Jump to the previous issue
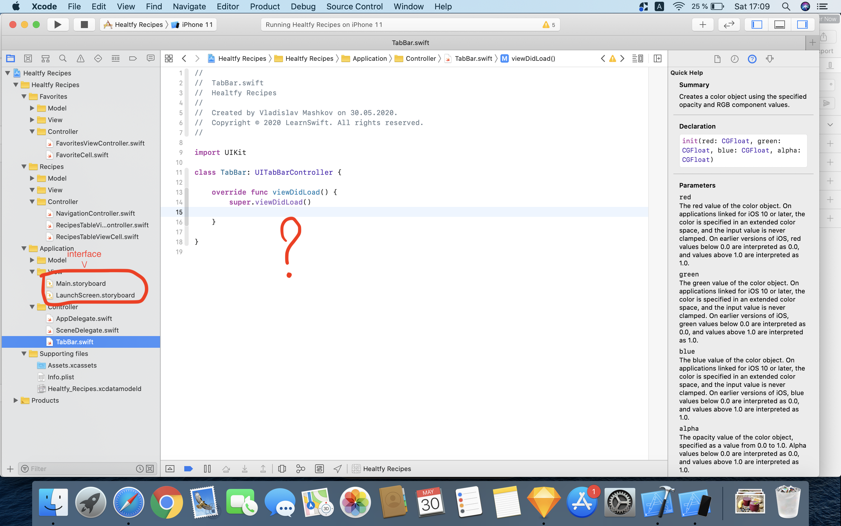Screen dimensions: 841x526 (603, 58)
